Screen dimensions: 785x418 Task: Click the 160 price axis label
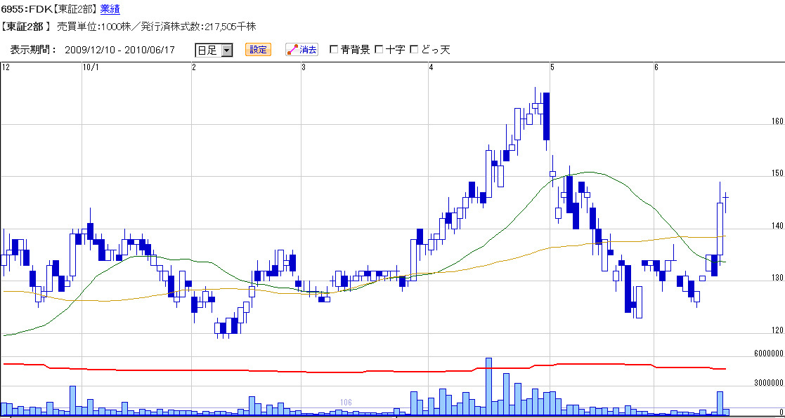point(777,121)
